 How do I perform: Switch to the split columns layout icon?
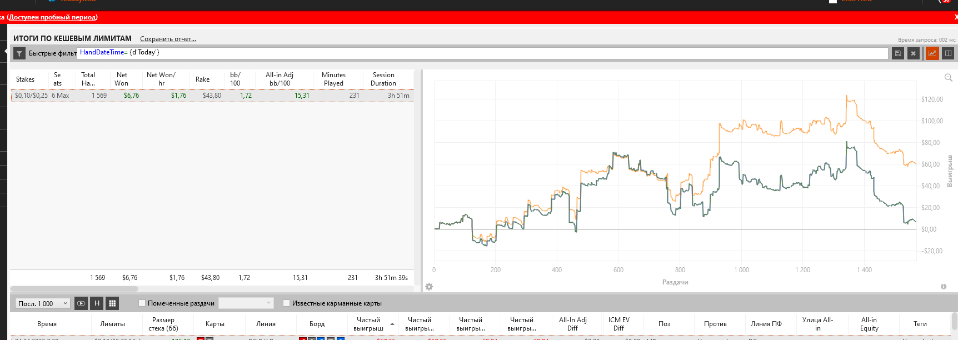[948, 53]
